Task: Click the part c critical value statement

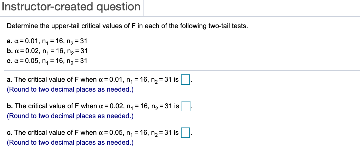Action: (x=91, y=133)
